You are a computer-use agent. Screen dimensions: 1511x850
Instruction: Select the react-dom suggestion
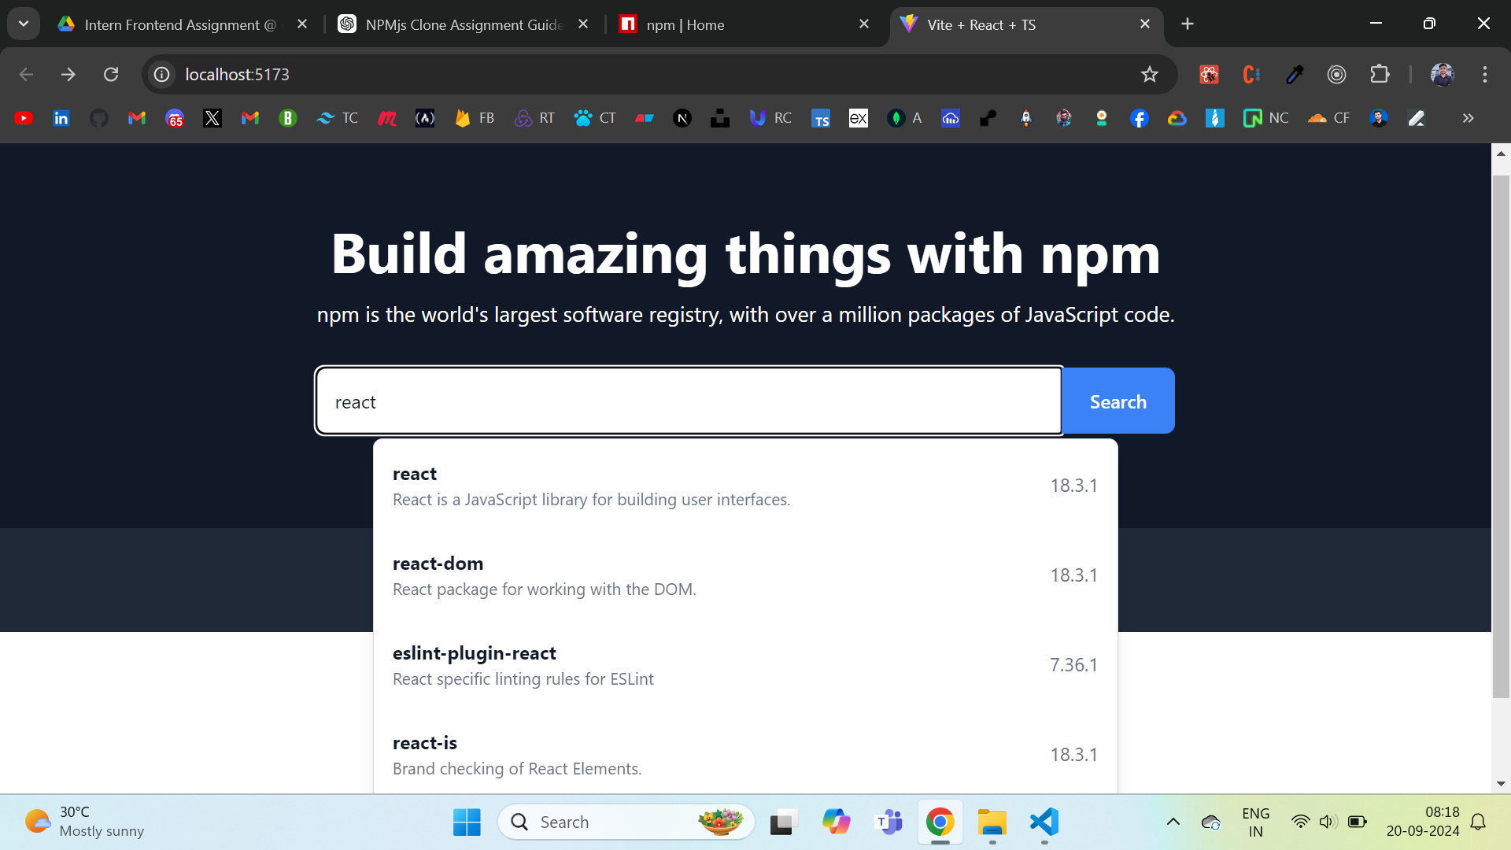pyautogui.click(x=745, y=575)
